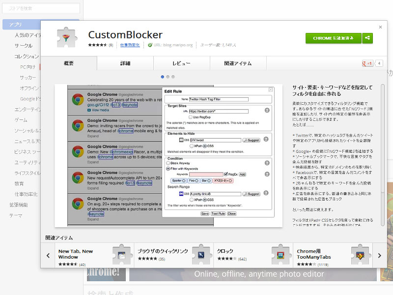Screen dimensions: 393x295
Task: Click the CustomBlocker funnel puzzle icon
Action: coord(66,38)
